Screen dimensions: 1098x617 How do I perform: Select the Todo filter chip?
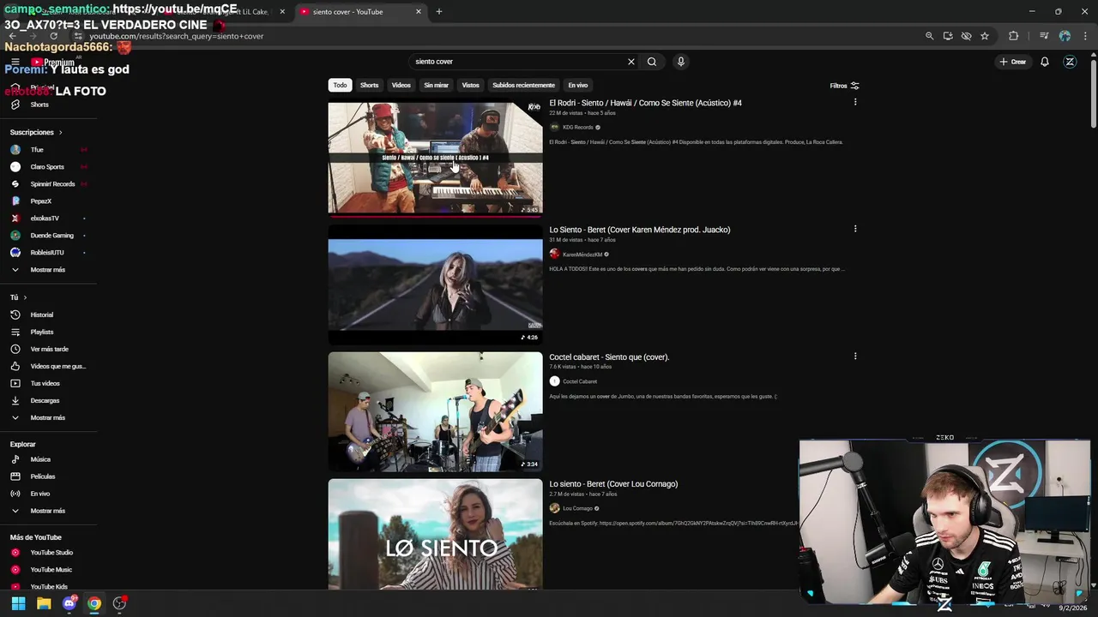click(340, 86)
